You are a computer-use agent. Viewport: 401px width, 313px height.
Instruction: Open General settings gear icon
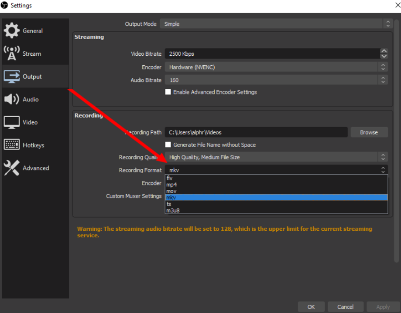coord(11,30)
